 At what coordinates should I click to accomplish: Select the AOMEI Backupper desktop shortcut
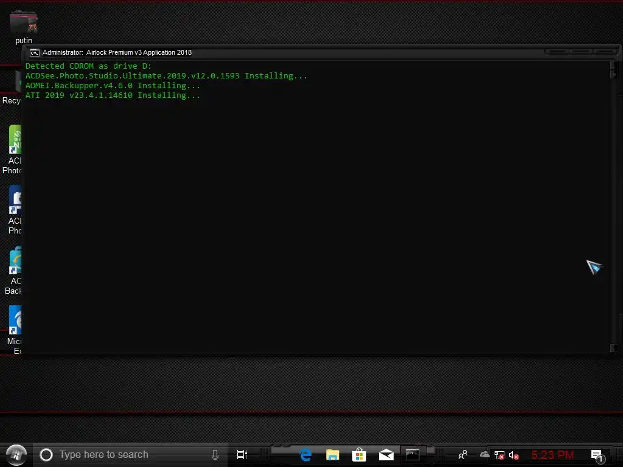click(13, 271)
